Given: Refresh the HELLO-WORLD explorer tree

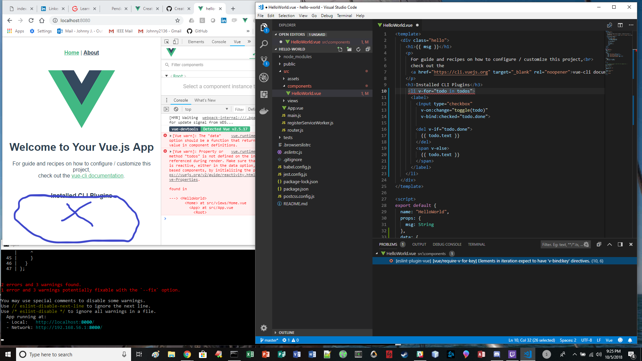Looking at the screenshot, I should [358, 49].
